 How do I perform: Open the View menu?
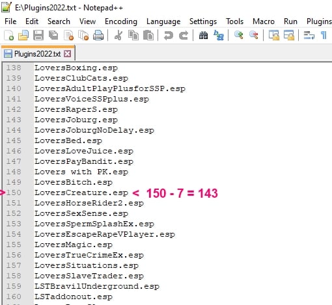(87, 21)
